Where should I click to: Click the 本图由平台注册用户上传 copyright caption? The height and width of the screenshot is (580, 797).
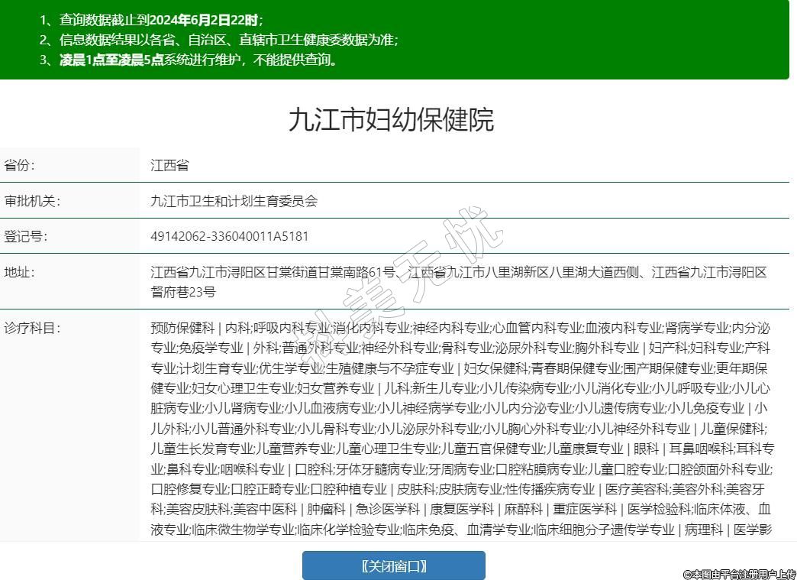pyautogui.click(x=739, y=573)
